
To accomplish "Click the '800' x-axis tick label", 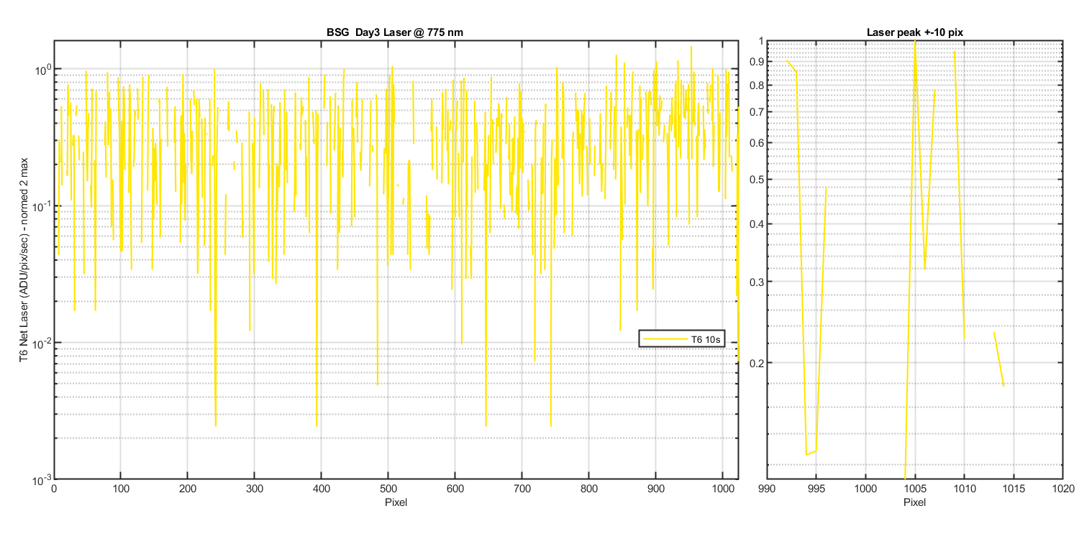I will (588, 489).
